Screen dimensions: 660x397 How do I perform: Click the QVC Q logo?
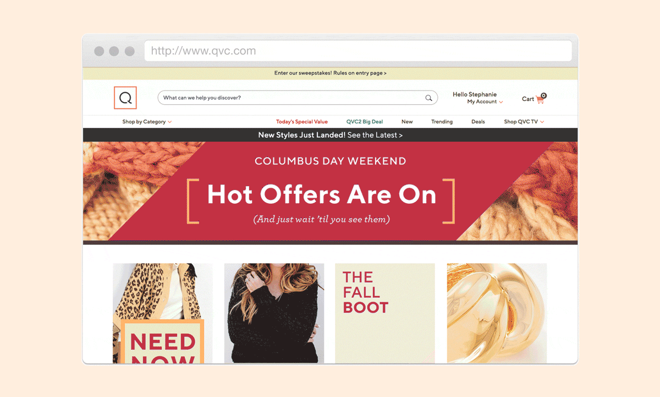coord(125,98)
